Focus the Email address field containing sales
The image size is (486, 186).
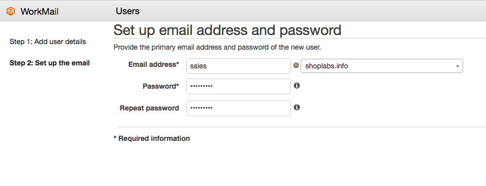coord(239,66)
